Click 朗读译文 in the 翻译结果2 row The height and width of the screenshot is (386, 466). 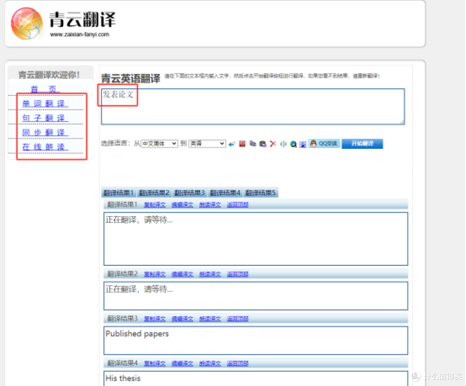point(210,274)
